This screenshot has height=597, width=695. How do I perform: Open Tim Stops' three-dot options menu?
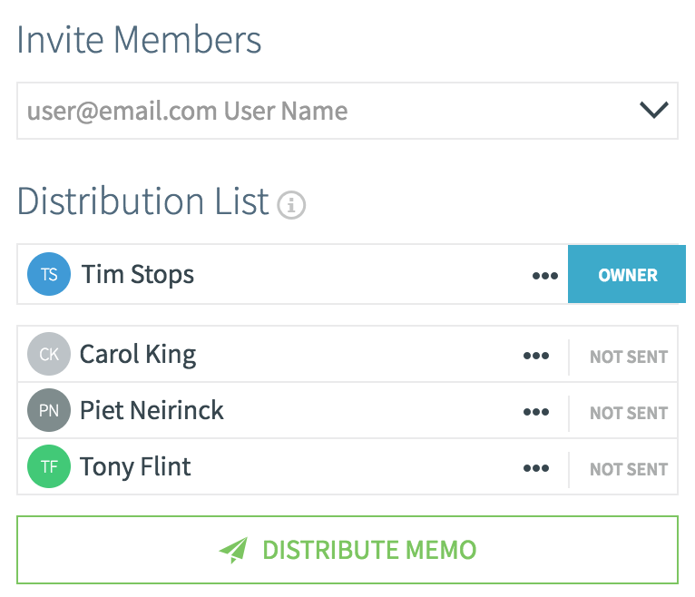(544, 276)
